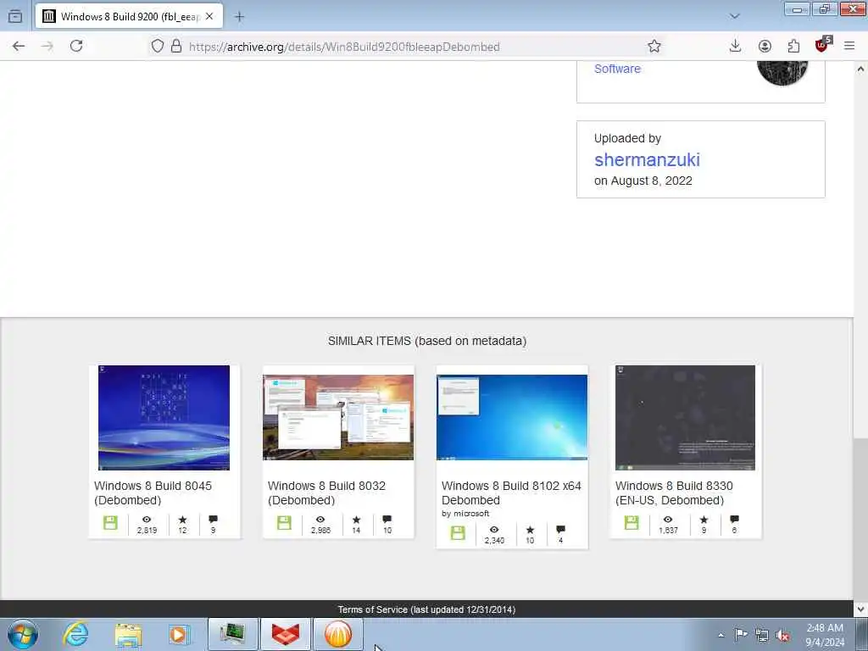Launch Internet Explorer from the taskbar

75,634
